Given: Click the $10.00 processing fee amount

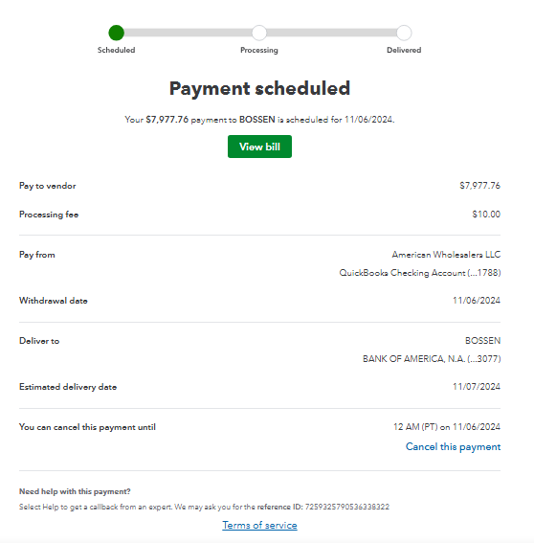Looking at the screenshot, I should click(x=486, y=215).
